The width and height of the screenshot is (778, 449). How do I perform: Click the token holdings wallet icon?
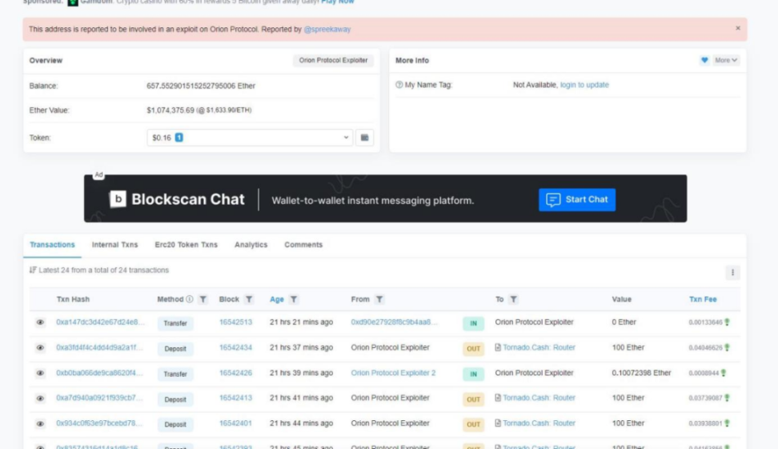(x=365, y=138)
